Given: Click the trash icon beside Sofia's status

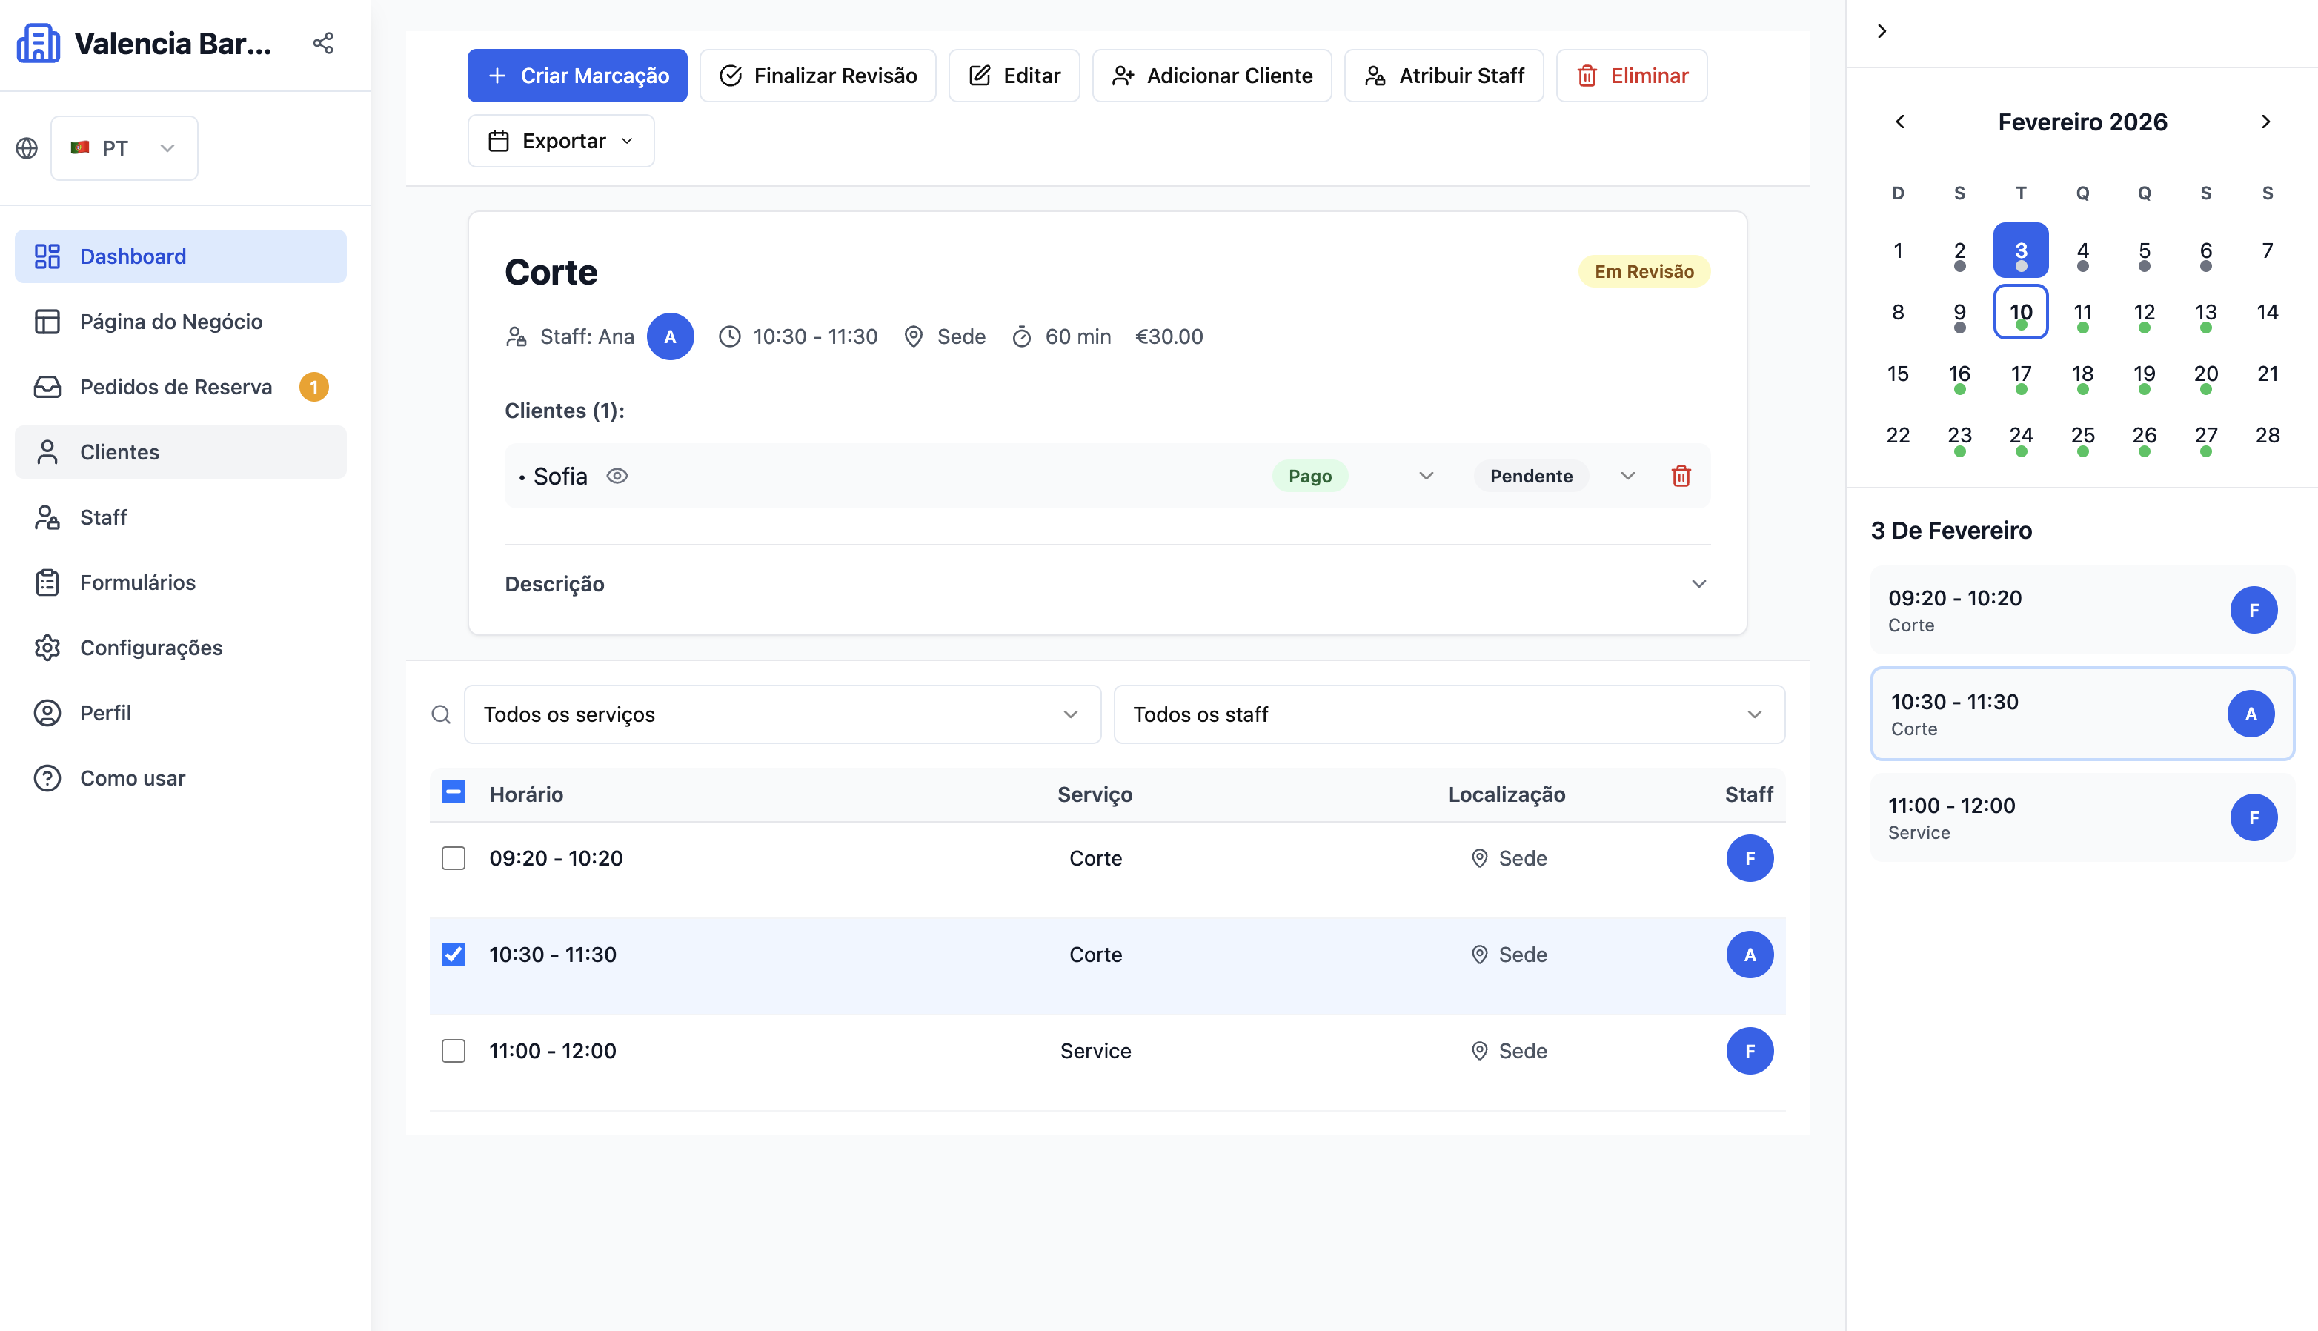Looking at the screenshot, I should pos(1680,475).
